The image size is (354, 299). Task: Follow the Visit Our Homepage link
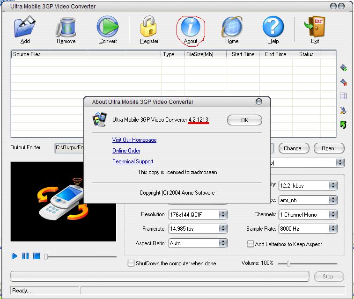(x=134, y=140)
